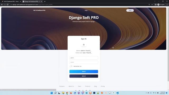This screenshot has height=95, width=169.
Task: Open the About Us footer link
Action: [x=71, y=86]
